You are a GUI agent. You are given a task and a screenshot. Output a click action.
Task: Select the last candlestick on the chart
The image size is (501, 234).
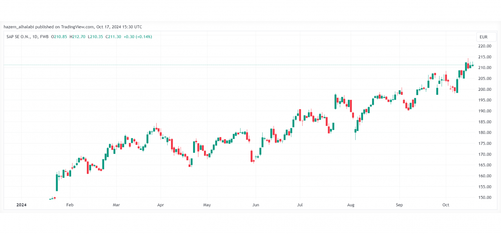click(x=472, y=65)
